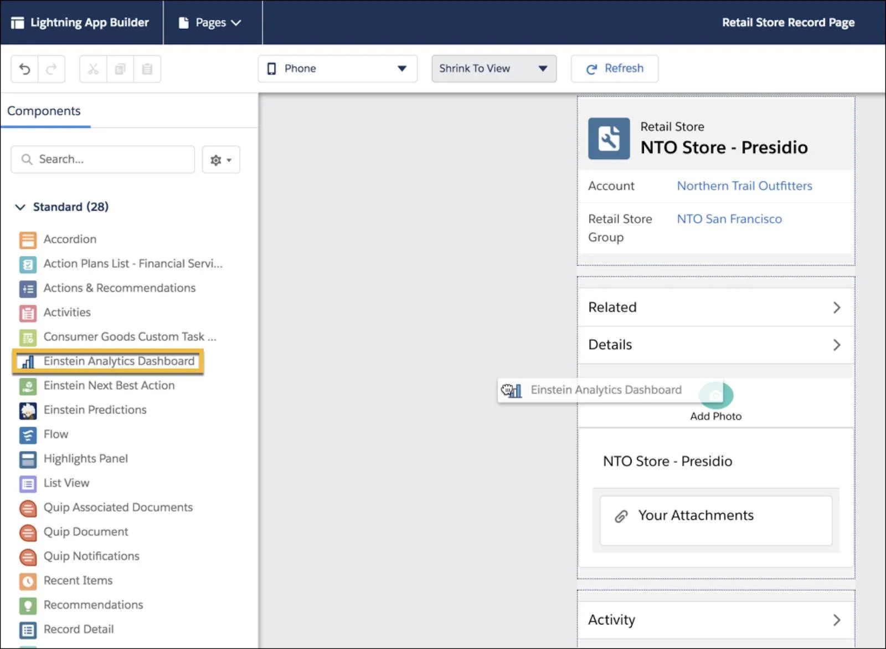
Task: Click the Quip Document icon
Action: tap(28, 533)
